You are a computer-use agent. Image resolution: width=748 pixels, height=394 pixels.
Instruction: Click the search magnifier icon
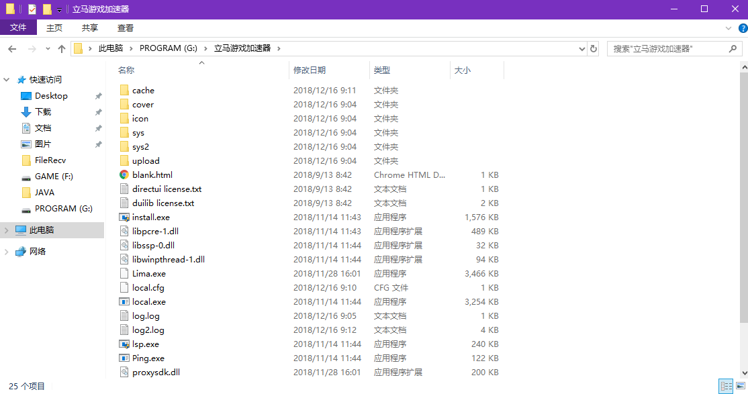click(733, 48)
